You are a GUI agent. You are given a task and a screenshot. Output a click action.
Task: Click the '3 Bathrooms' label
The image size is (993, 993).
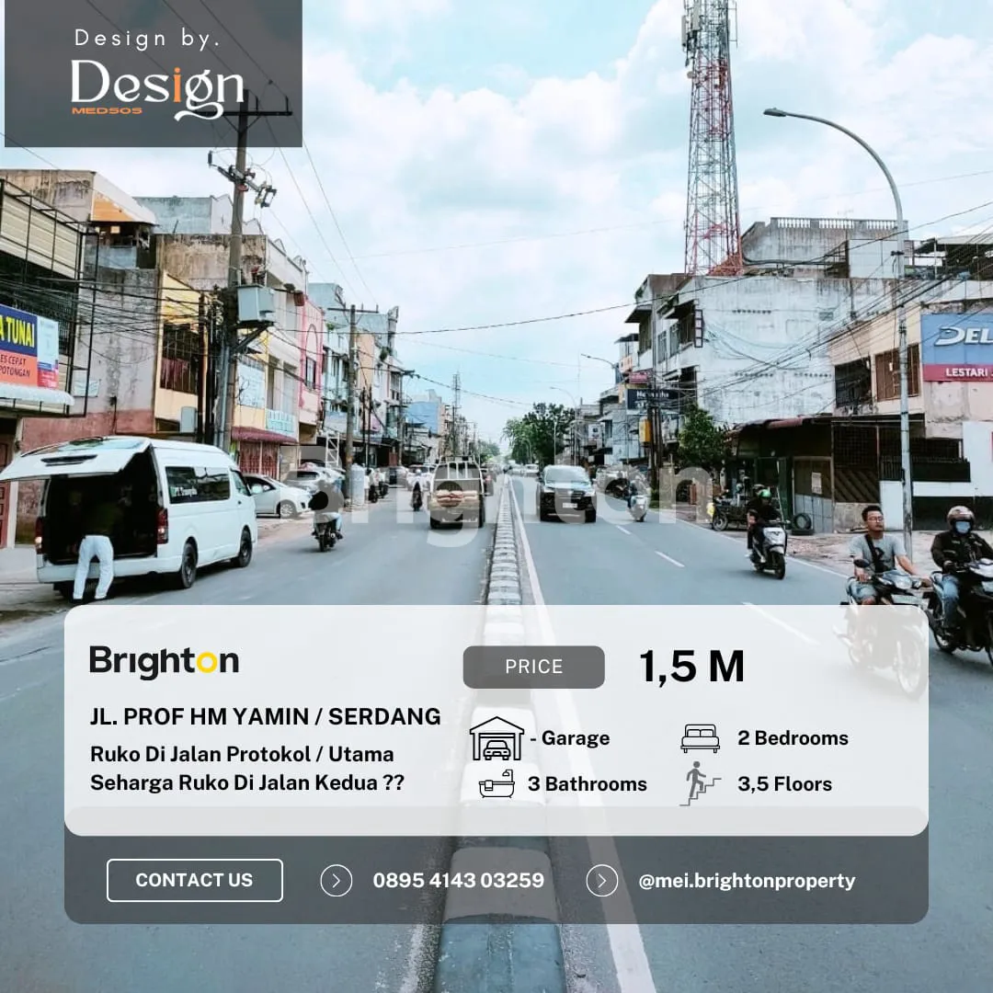coord(587,784)
